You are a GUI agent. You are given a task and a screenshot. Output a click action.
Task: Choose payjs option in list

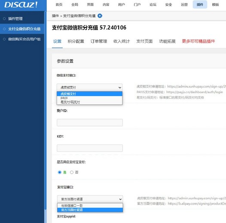89,98
